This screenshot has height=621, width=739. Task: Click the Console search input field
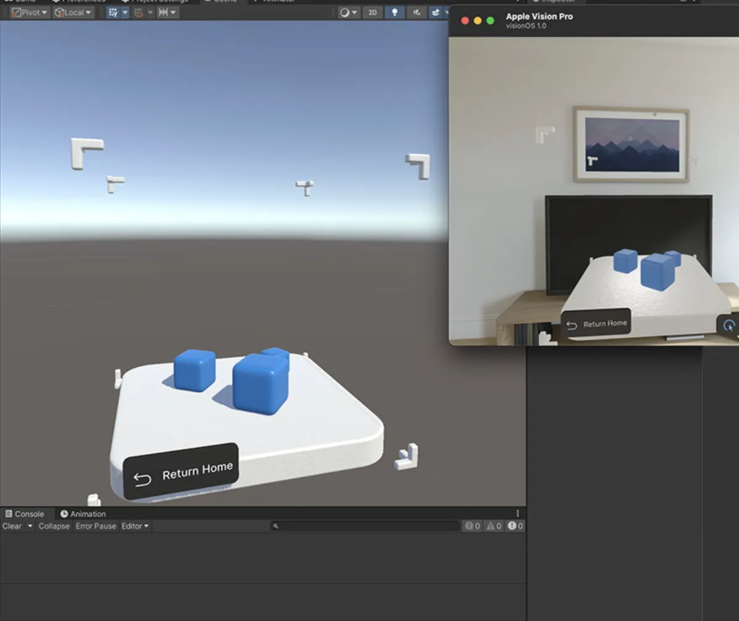tap(366, 526)
